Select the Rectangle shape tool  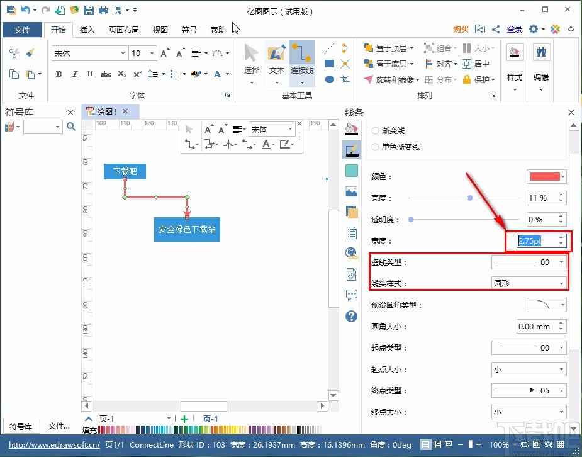point(329,64)
